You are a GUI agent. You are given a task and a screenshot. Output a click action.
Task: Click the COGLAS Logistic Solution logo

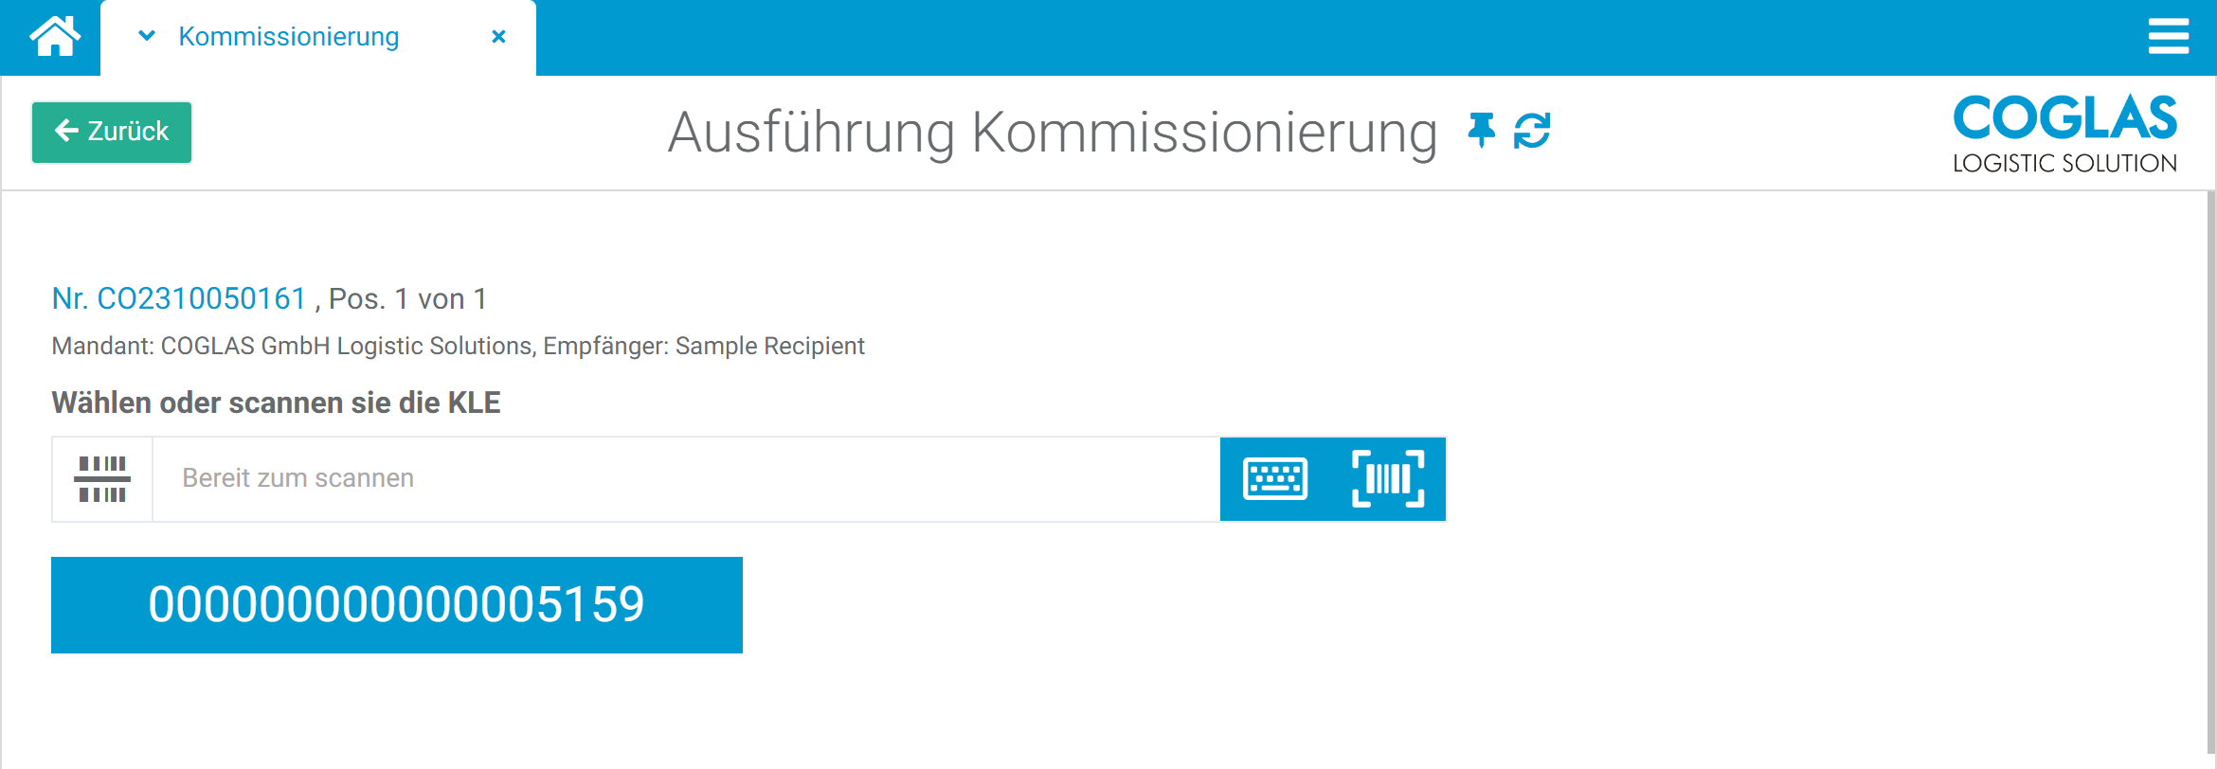(2064, 133)
